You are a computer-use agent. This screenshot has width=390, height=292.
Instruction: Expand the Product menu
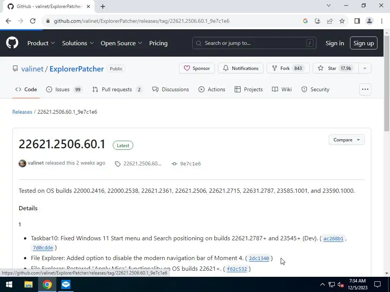click(x=41, y=43)
